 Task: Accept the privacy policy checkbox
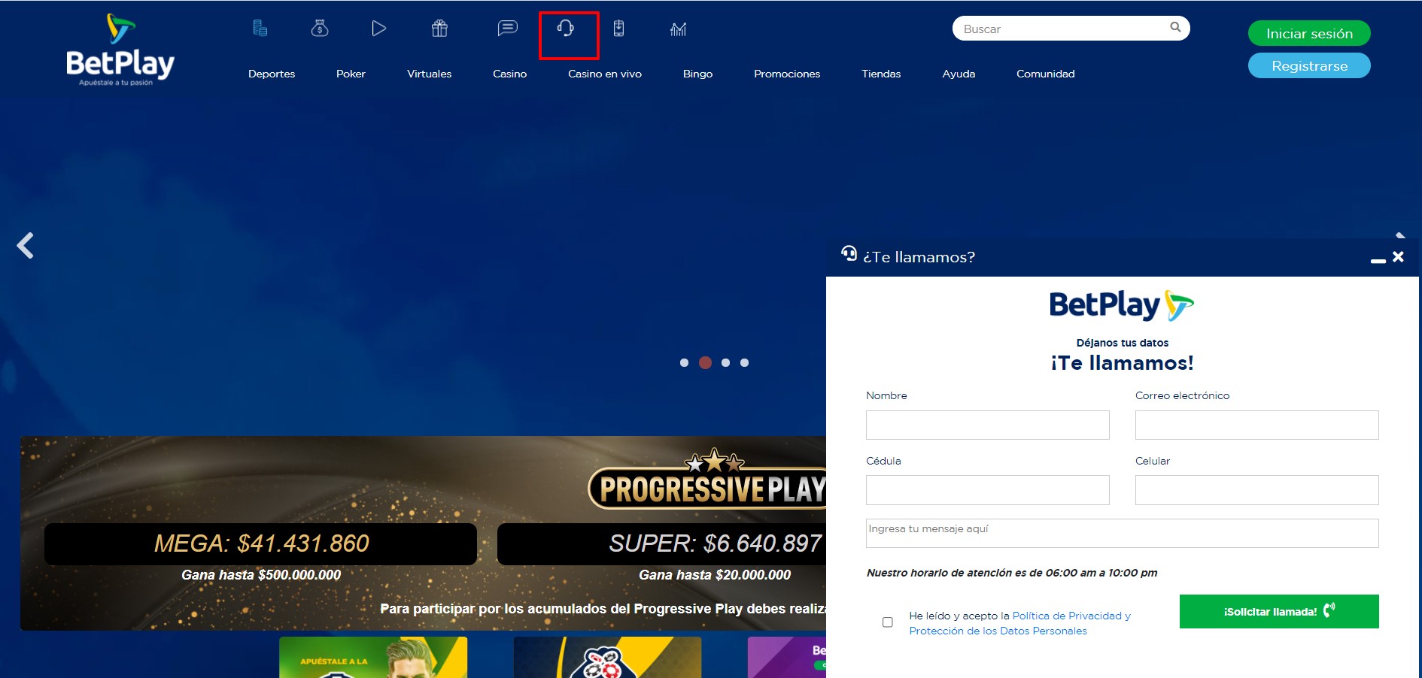tap(888, 622)
